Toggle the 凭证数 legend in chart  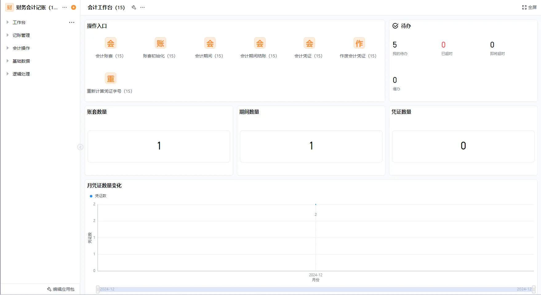[98, 196]
